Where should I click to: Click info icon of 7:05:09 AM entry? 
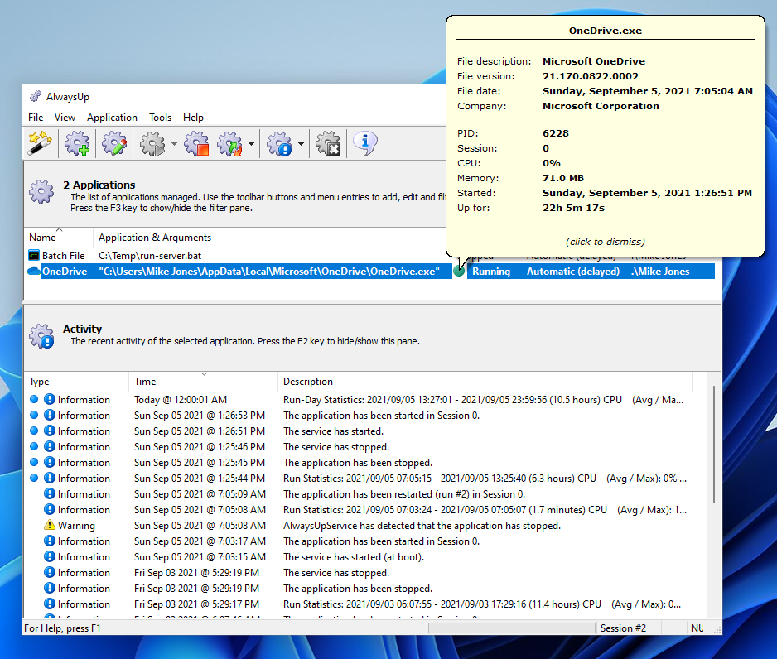(x=50, y=493)
